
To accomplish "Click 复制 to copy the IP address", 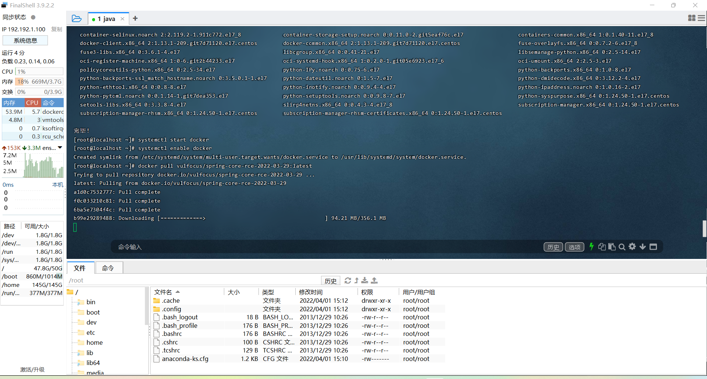I will 56,29.
